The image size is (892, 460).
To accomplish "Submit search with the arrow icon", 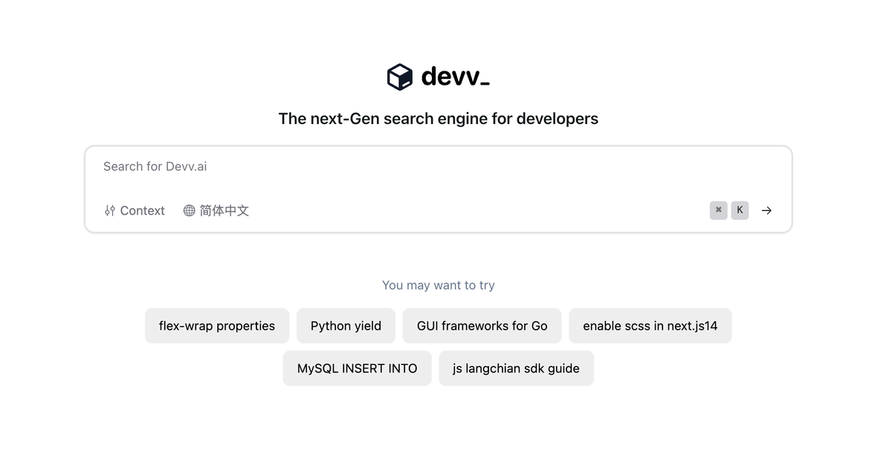I will [766, 210].
